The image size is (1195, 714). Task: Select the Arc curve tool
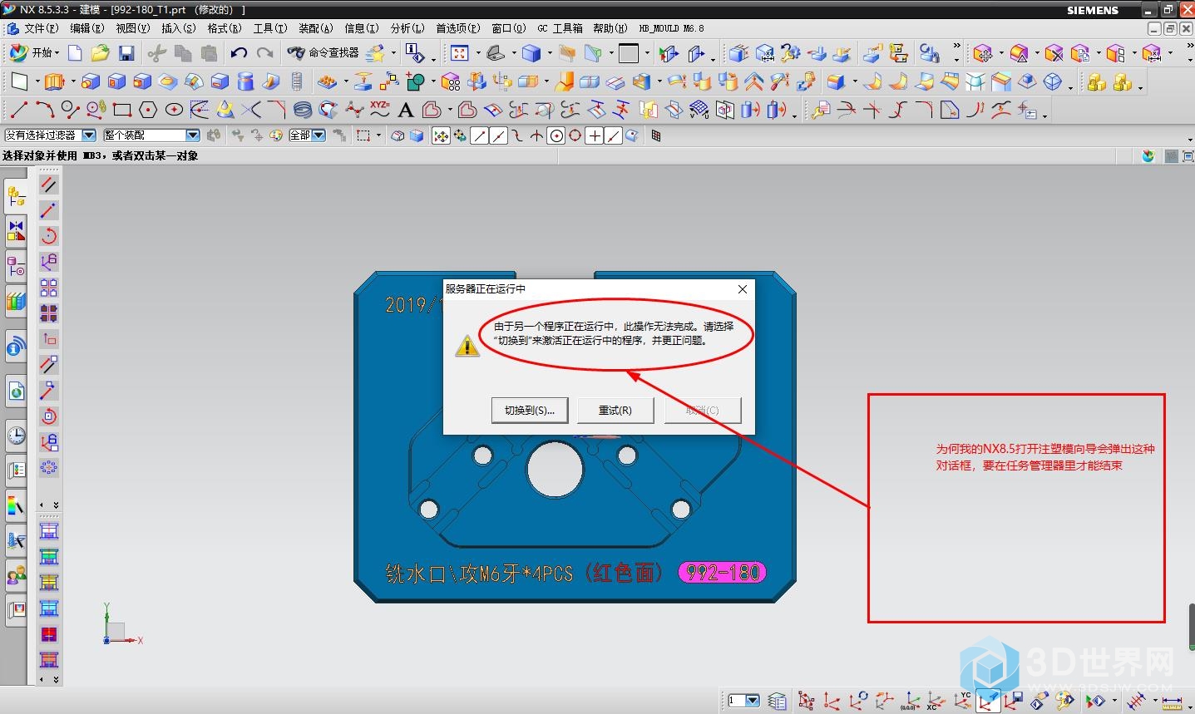click(x=44, y=110)
